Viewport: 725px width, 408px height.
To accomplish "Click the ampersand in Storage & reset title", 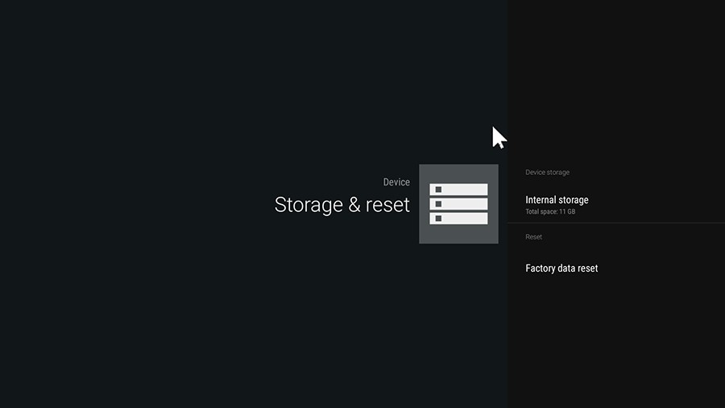I will (354, 205).
